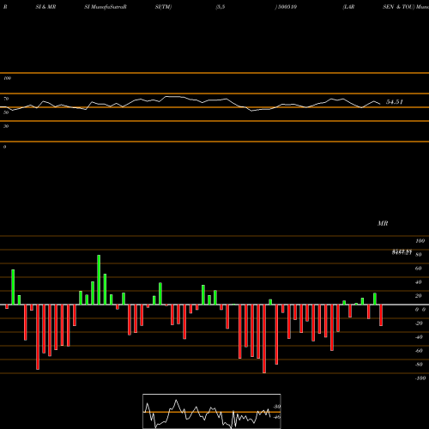The height and width of the screenshot is (429, 429).
Task: Open the mini overview chart thumbnail
Action: coord(212,411)
